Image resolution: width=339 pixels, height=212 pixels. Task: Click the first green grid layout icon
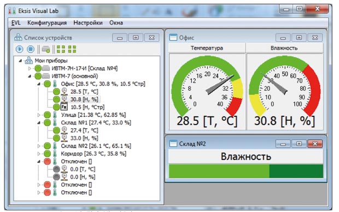click(61, 49)
